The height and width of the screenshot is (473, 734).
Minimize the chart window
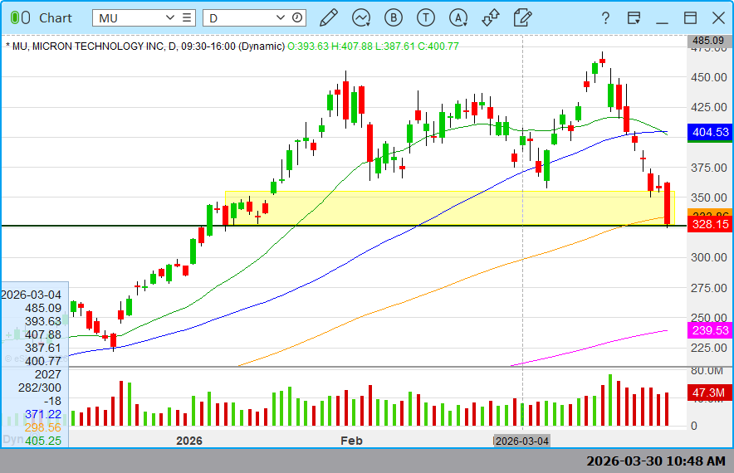coord(662,22)
